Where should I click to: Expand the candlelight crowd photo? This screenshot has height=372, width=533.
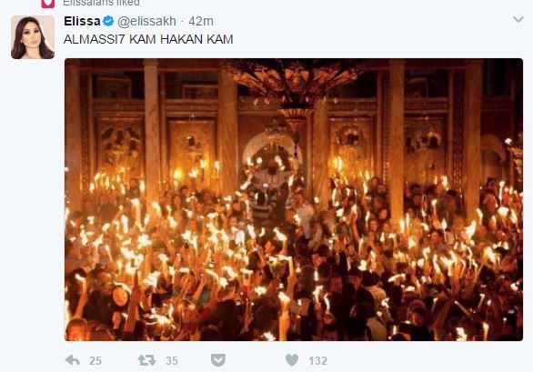coord(294,199)
